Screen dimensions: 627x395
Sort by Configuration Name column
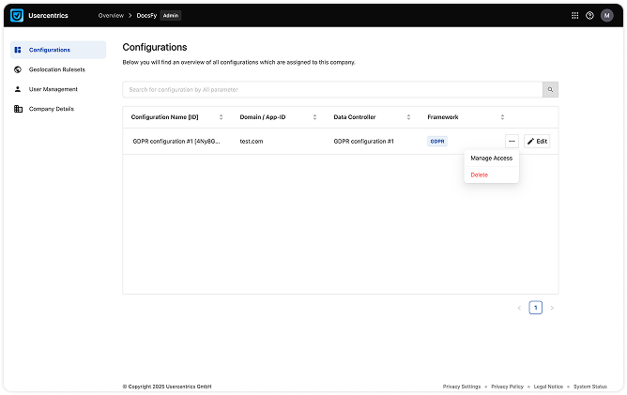click(221, 117)
